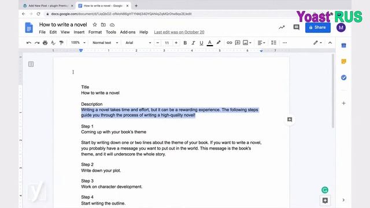This screenshot has width=370, height=208.
Task: Run spelling and grammar check icon
Action: point(53,43)
